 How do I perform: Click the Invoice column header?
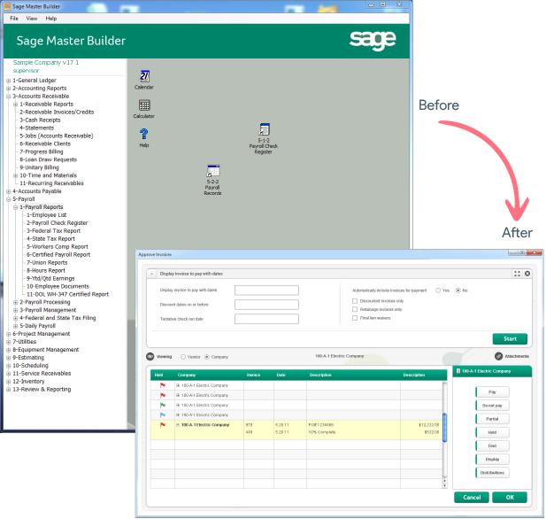[253, 375]
